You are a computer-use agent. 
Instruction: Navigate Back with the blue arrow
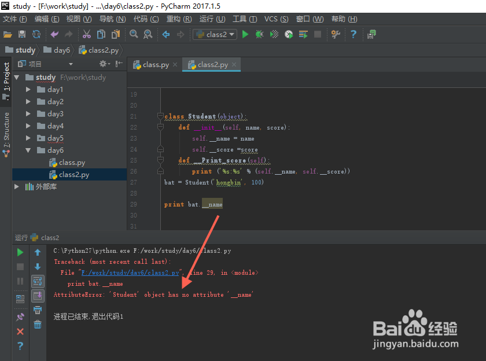(x=166, y=34)
